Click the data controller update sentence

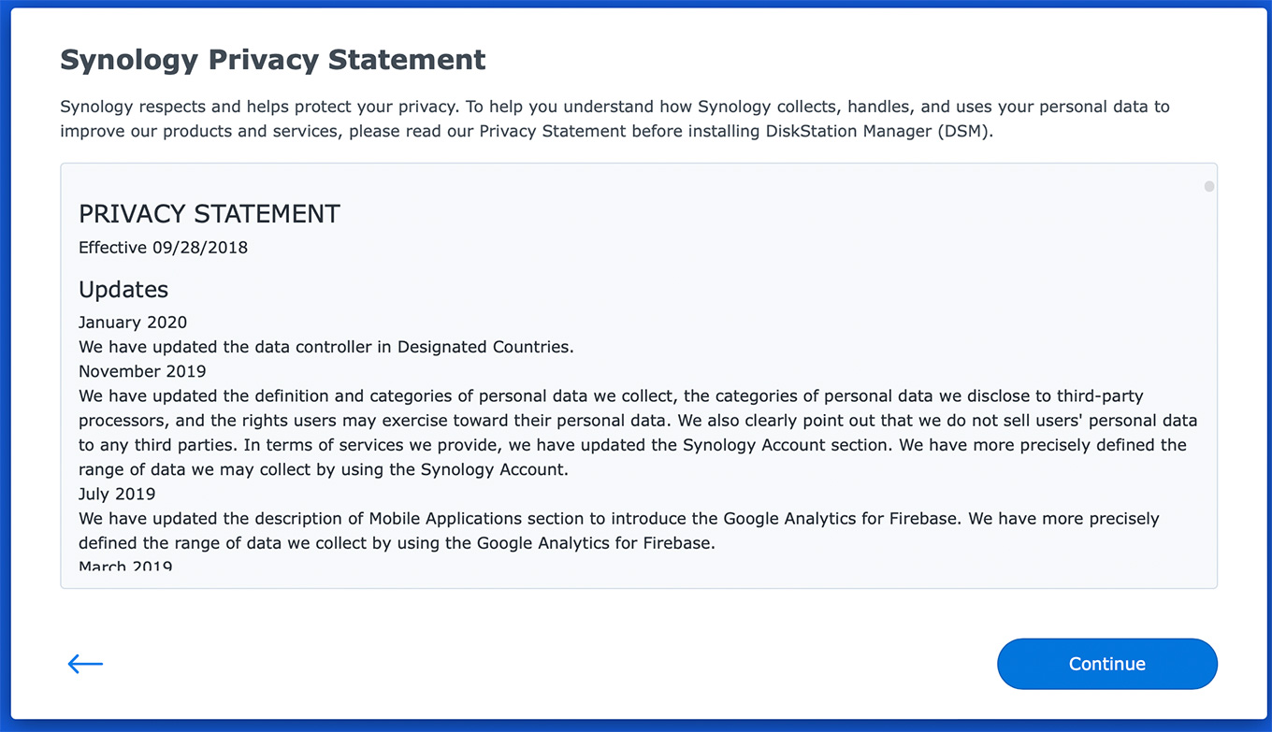tap(325, 347)
